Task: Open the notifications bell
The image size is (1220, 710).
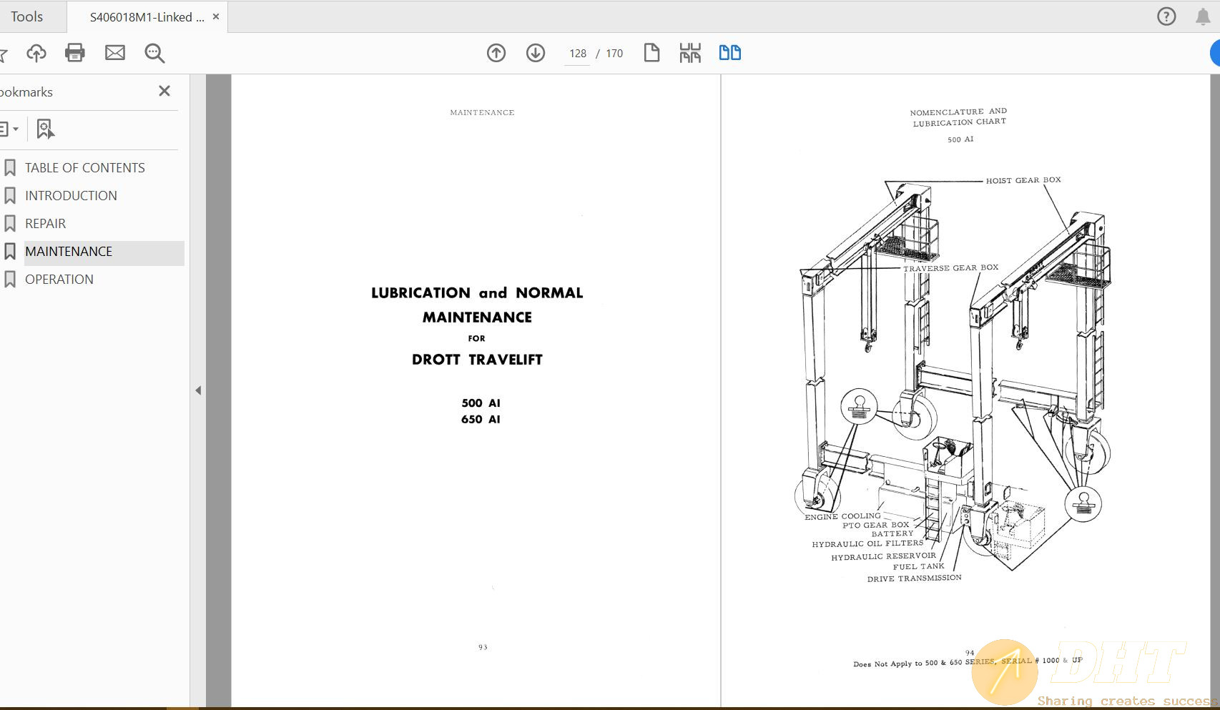Action: point(1202,16)
